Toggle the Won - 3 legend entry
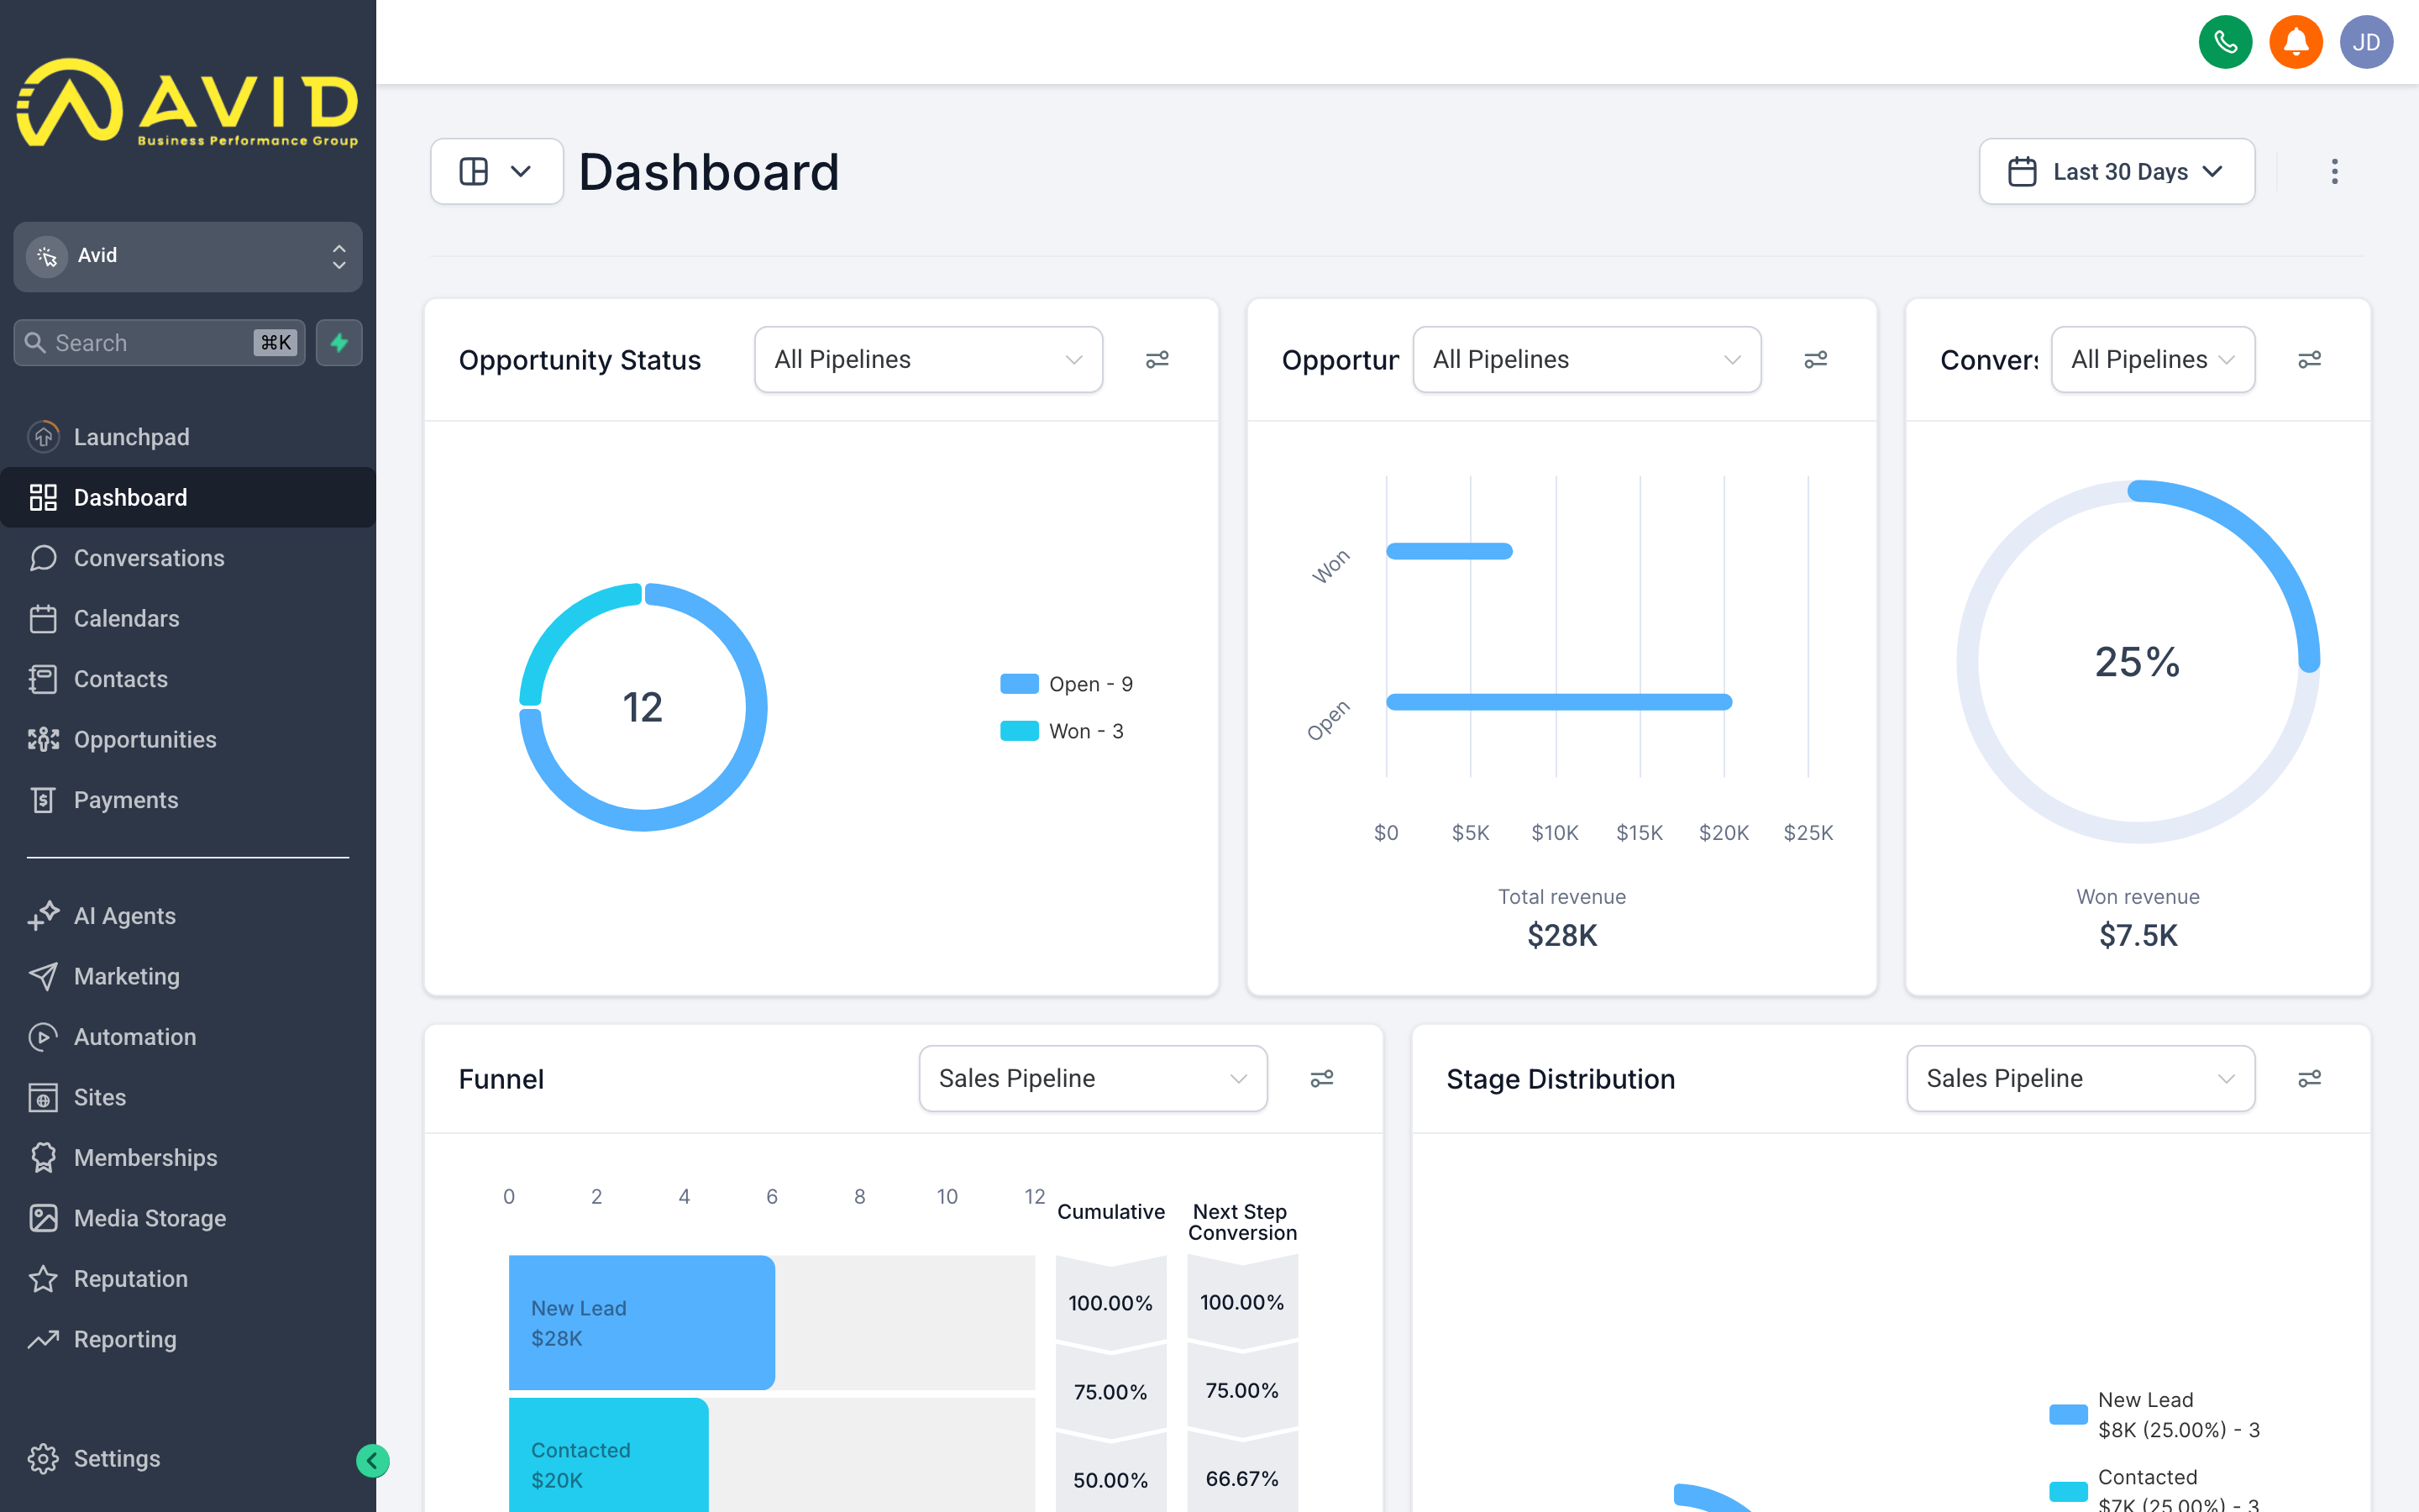This screenshot has width=2419, height=1512. (1062, 731)
